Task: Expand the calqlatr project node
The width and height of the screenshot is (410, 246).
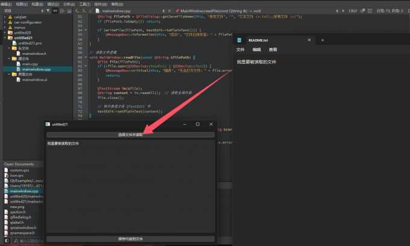Action: [5, 17]
